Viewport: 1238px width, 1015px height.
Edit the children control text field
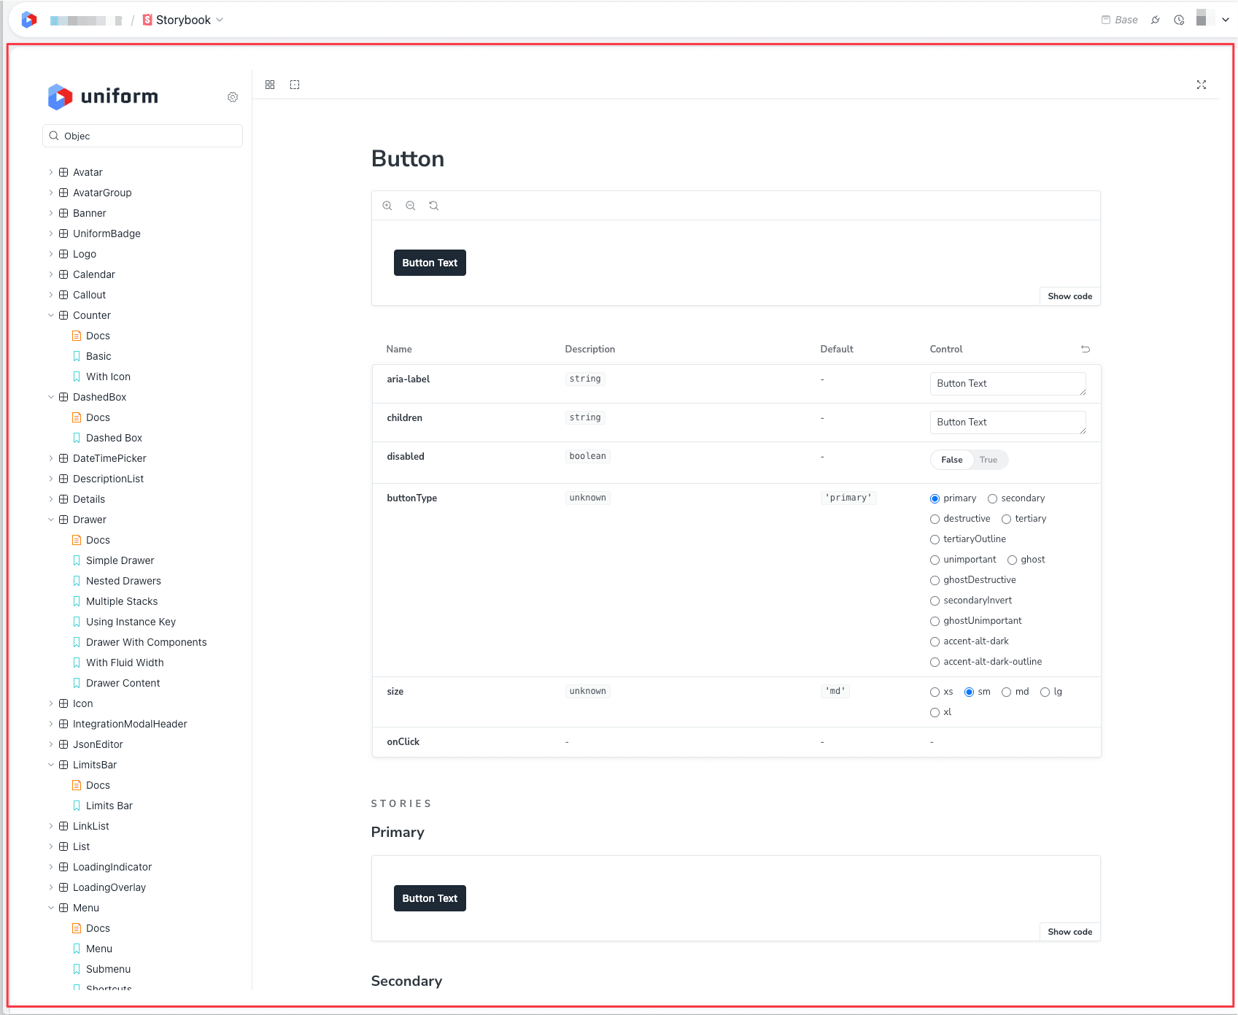point(1007,422)
